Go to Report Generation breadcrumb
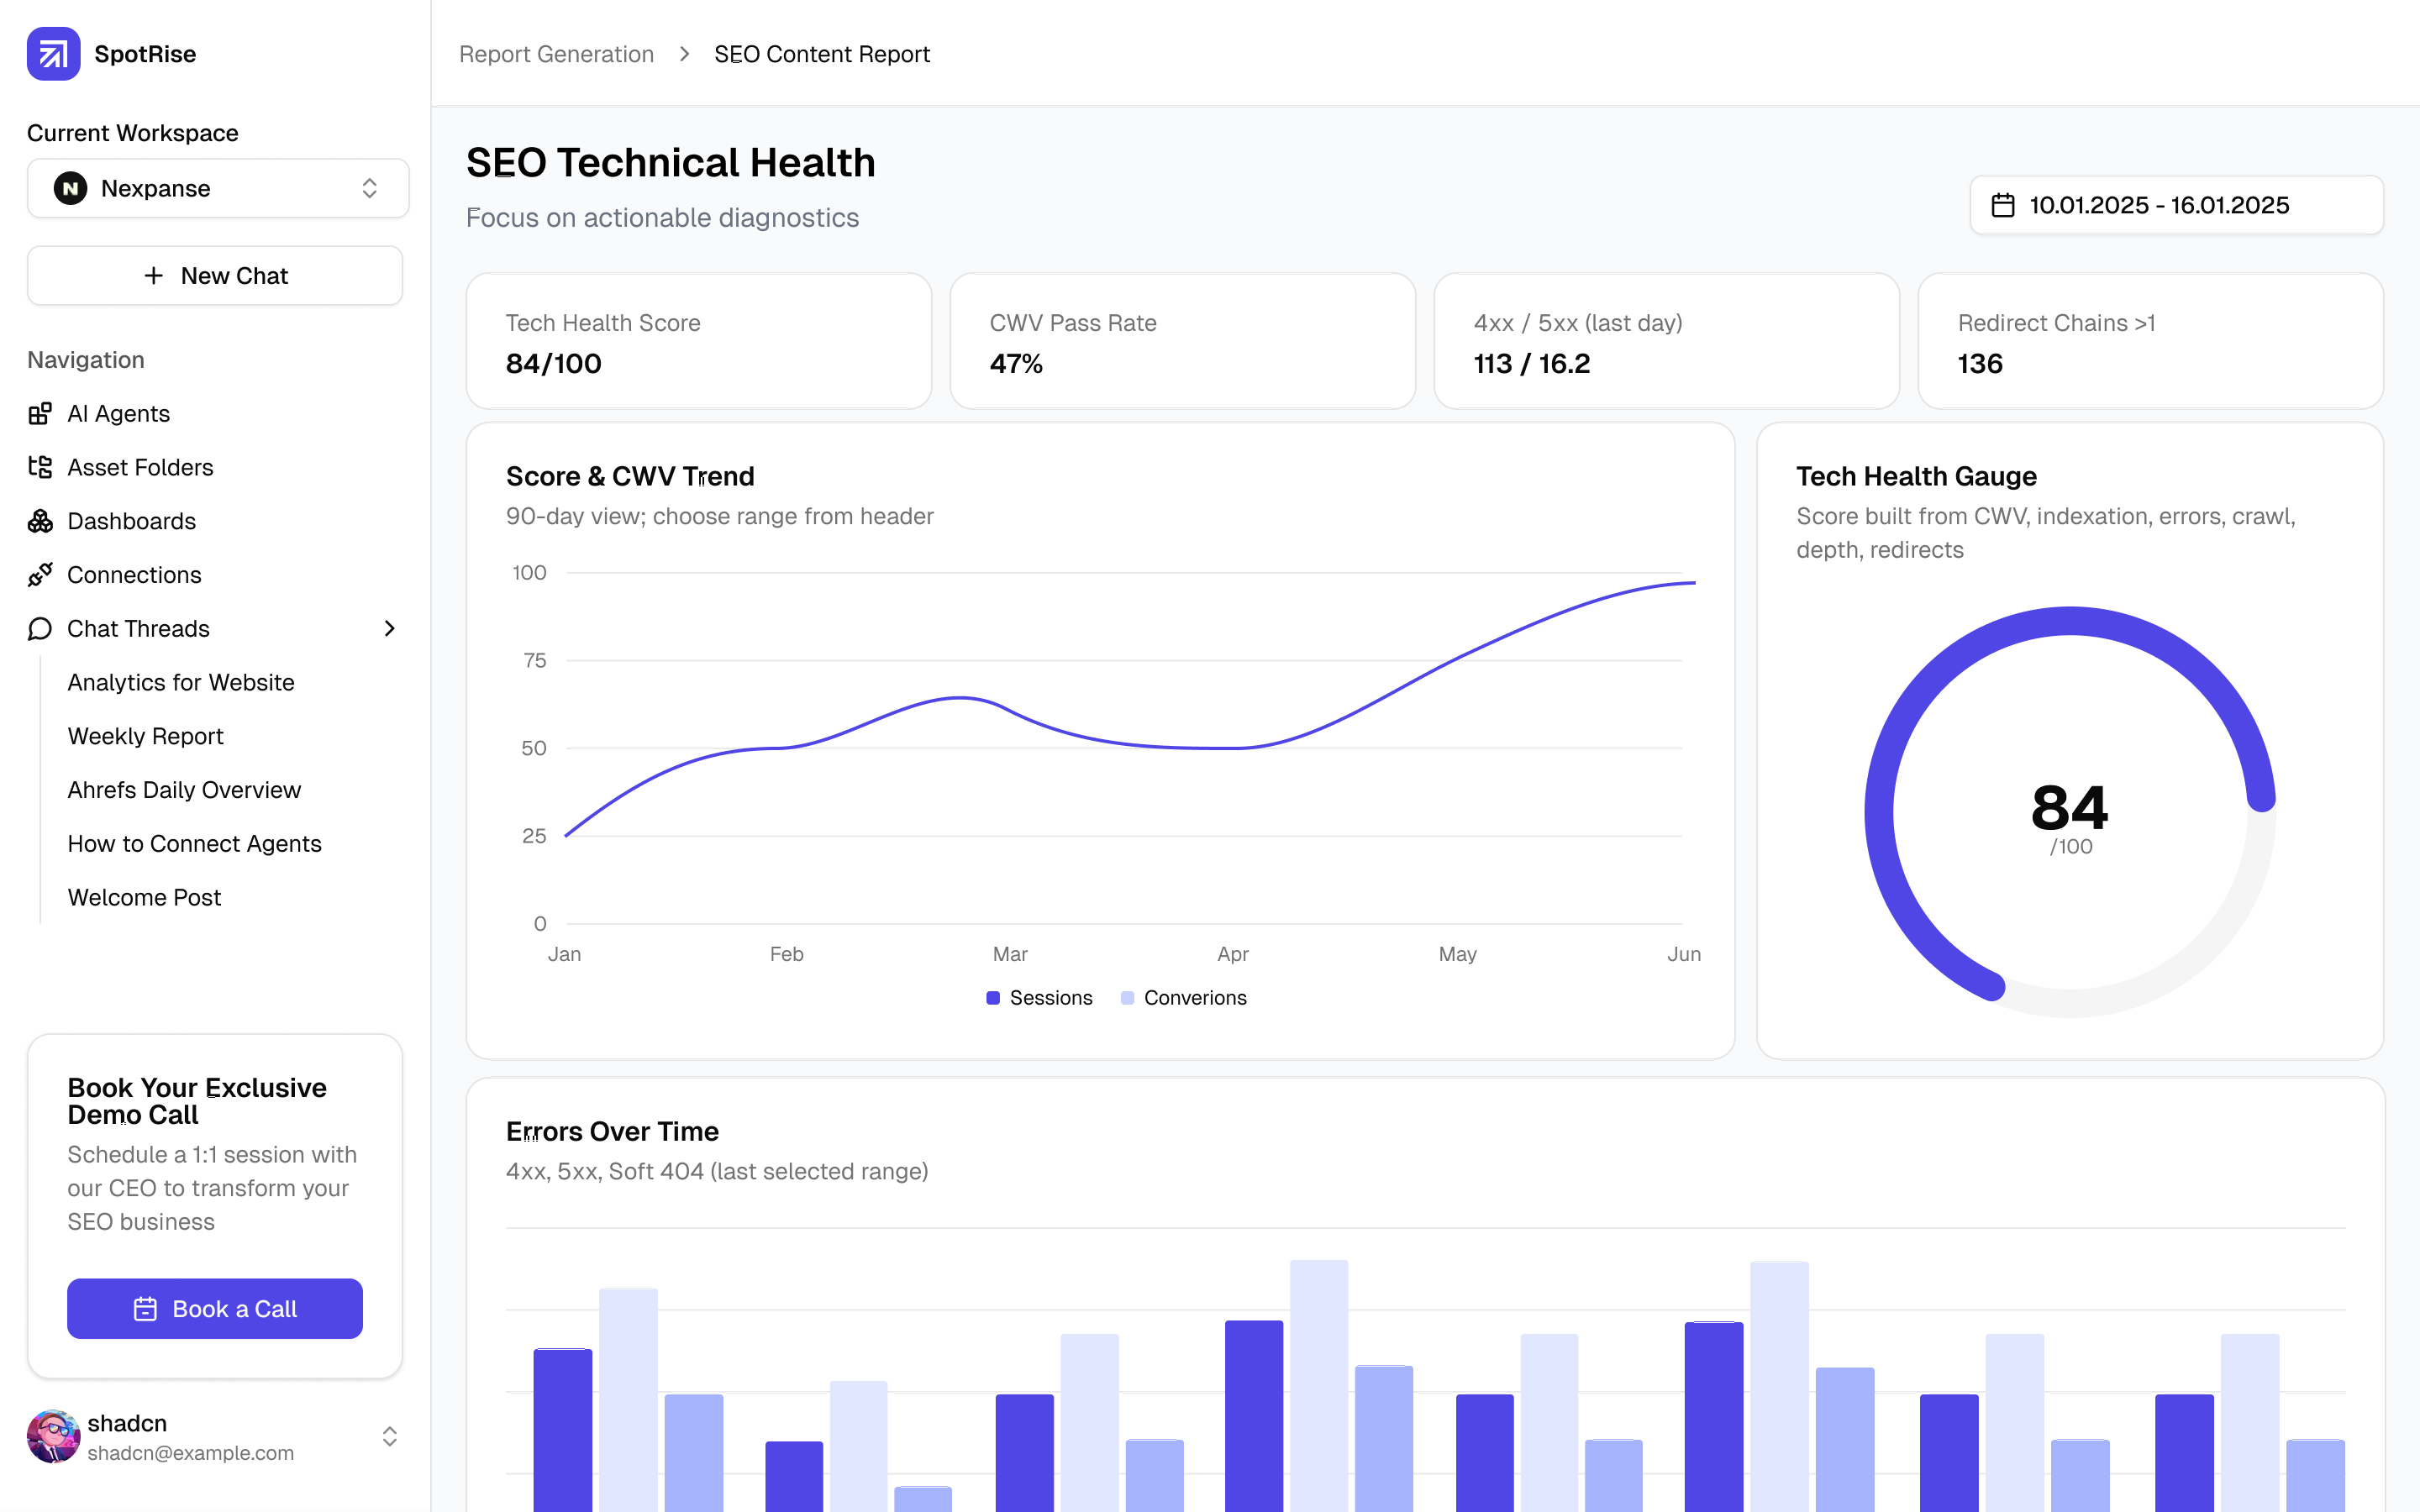This screenshot has width=2420, height=1512. coord(556,54)
